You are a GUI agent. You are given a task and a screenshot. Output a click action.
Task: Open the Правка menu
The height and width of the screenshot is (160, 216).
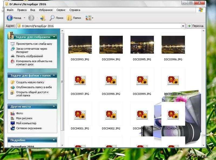click(x=22, y=10)
